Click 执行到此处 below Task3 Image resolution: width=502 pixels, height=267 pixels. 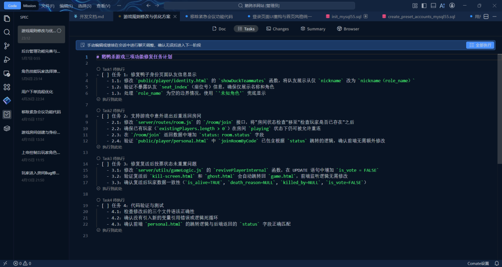click(x=110, y=189)
